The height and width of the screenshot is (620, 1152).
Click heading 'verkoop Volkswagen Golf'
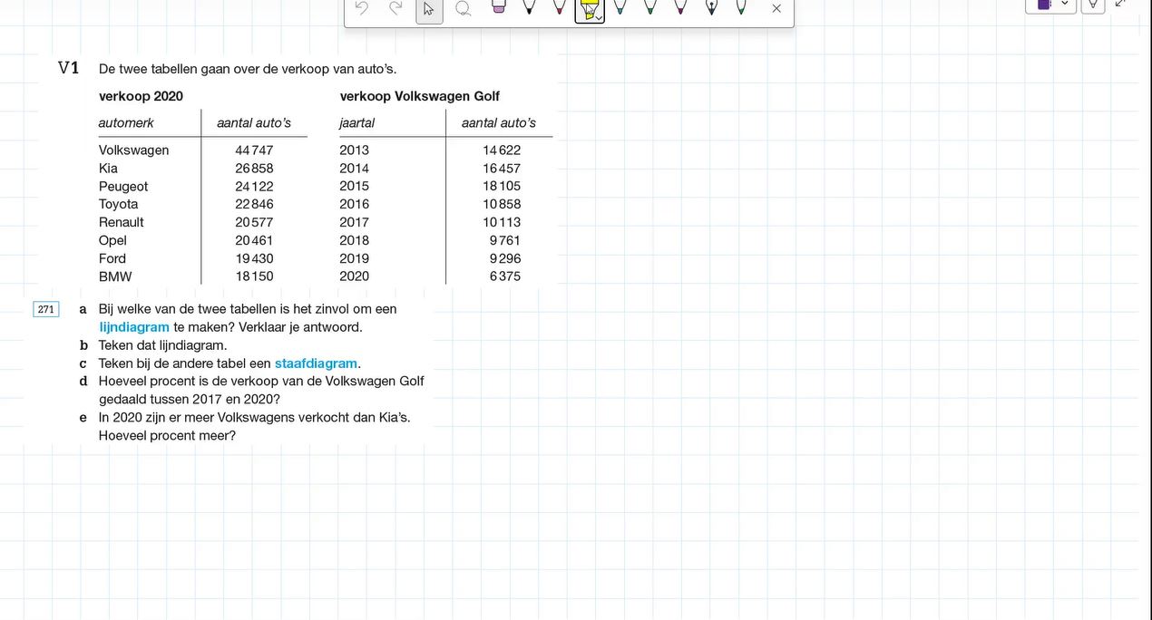tap(420, 96)
